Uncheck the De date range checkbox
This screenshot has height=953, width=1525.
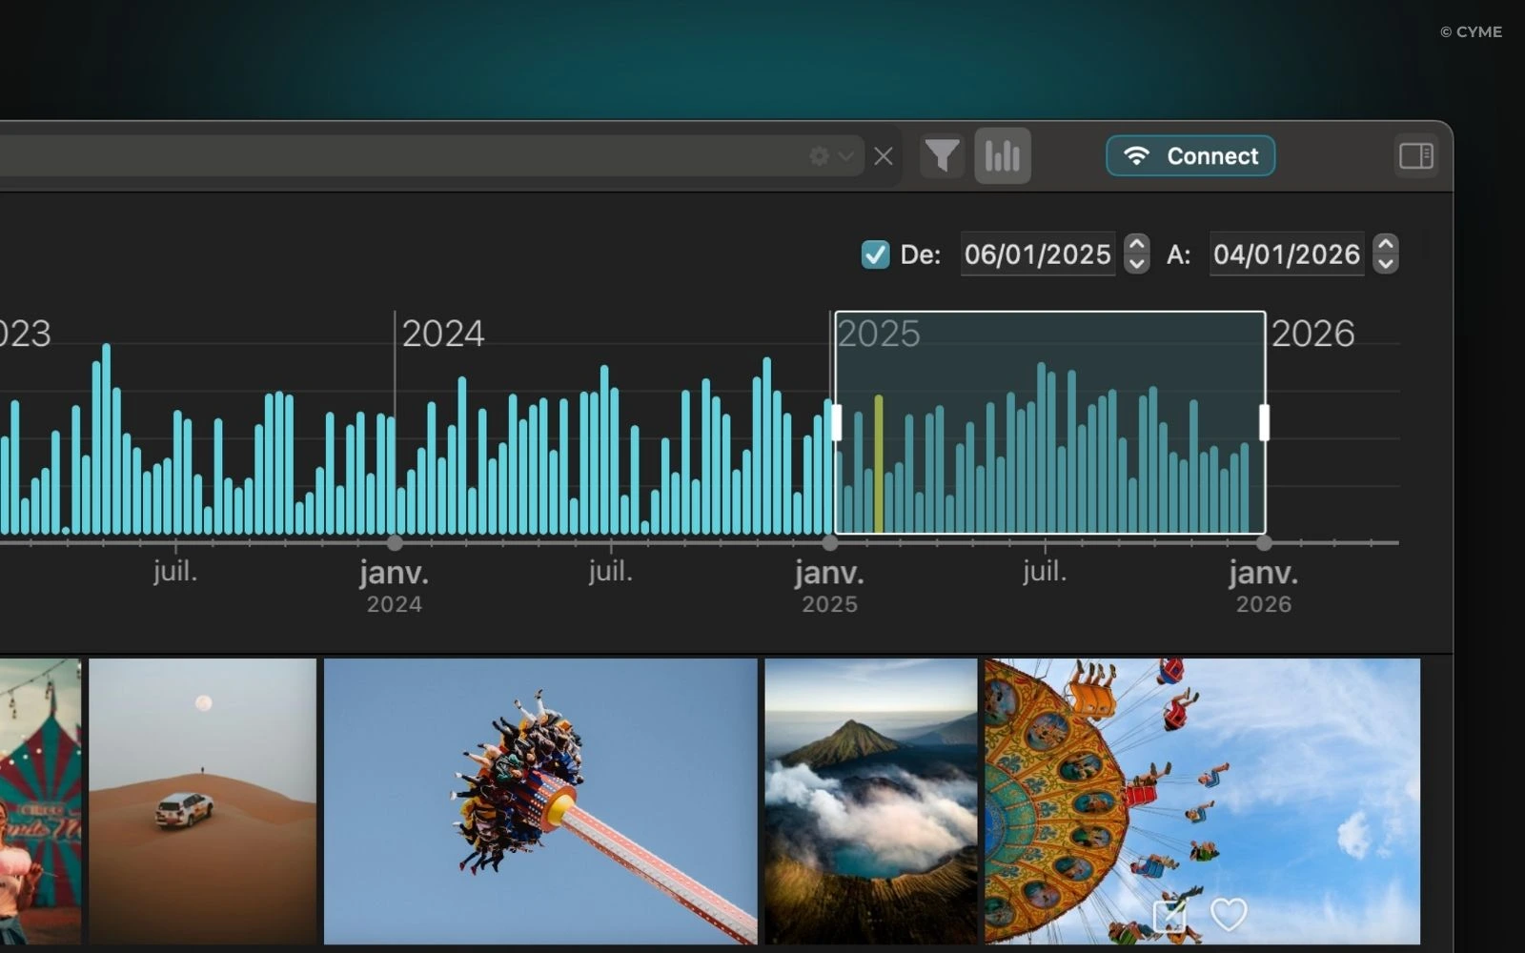875,254
